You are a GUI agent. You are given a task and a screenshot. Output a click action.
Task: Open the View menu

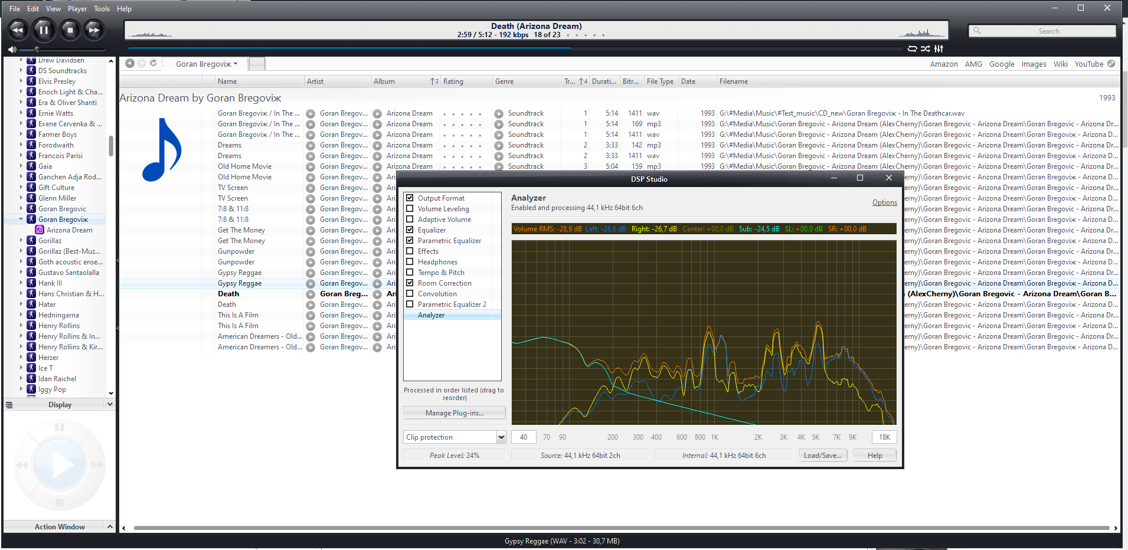[x=53, y=9]
